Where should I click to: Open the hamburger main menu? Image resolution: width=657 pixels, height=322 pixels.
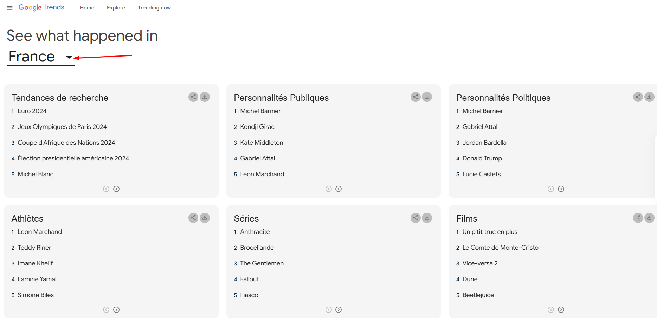tap(10, 8)
